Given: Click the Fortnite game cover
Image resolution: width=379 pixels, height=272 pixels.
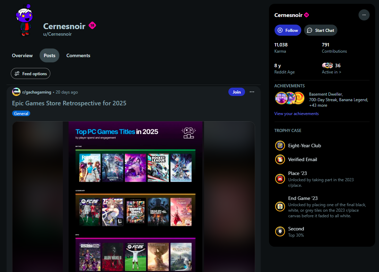Looking at the screenshot, I should tap(90, 168).
